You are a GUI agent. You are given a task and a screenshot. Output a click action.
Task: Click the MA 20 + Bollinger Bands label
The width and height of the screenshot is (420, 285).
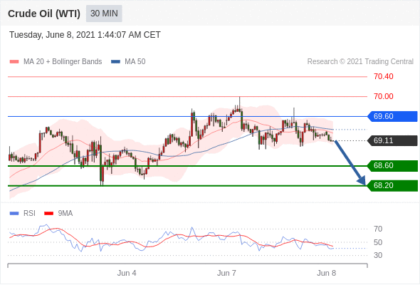[x=63, y=62]
